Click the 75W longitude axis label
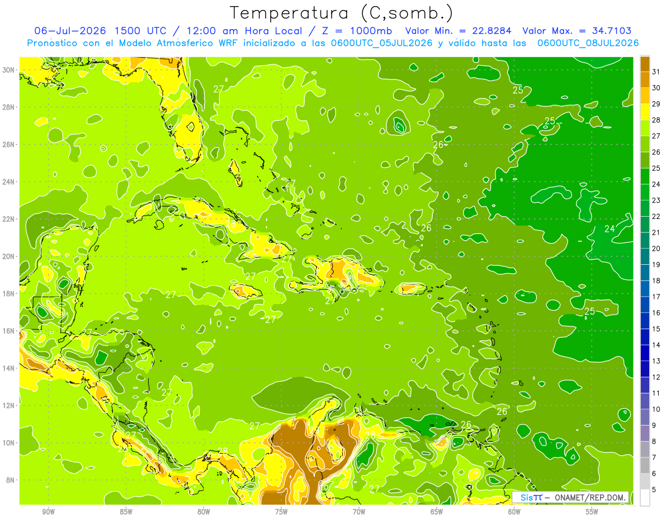The height and width of the screenshot is (519, 671). 281,512
